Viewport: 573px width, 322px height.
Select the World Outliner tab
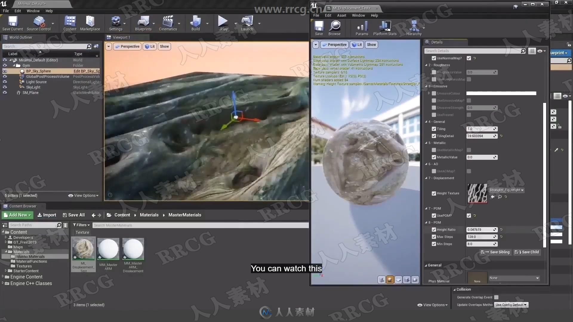click(x=21, y=37)
